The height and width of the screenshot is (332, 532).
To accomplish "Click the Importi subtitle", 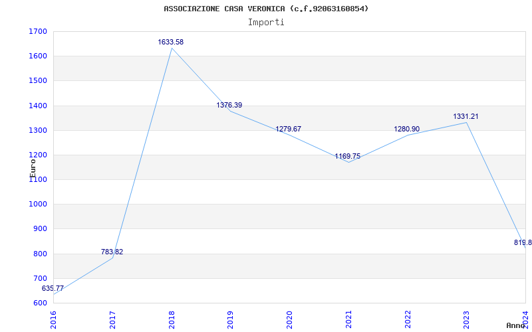I will coord(266,23).
